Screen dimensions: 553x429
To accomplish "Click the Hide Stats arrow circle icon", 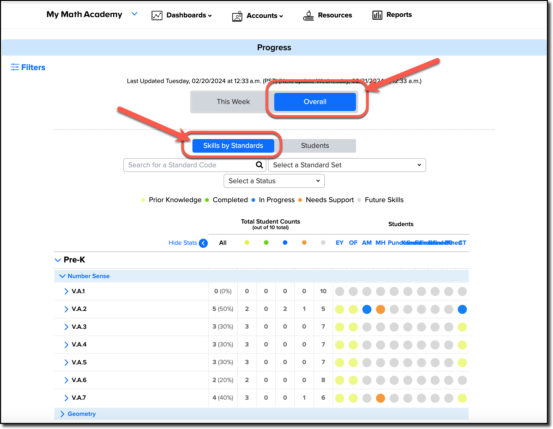I will click(x=203, y=243).
